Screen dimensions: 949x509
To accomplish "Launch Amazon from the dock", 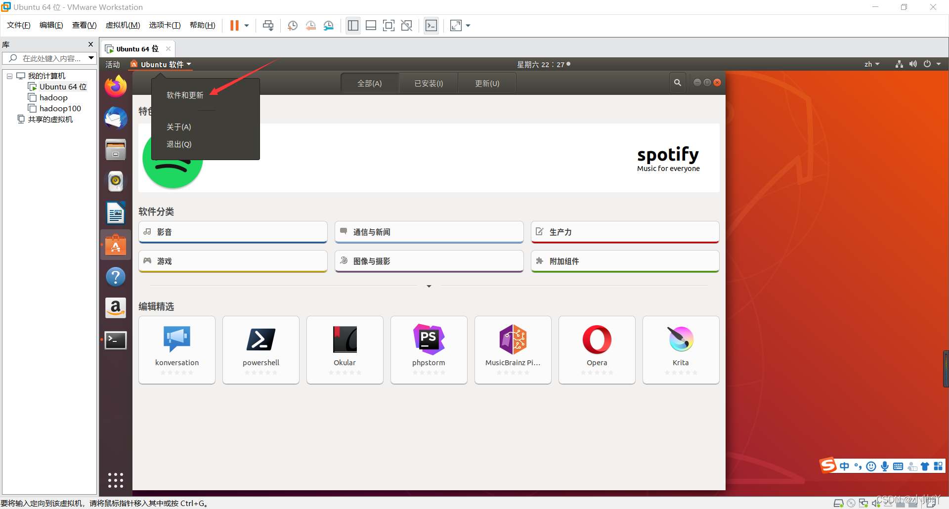I will click(116, 308).
